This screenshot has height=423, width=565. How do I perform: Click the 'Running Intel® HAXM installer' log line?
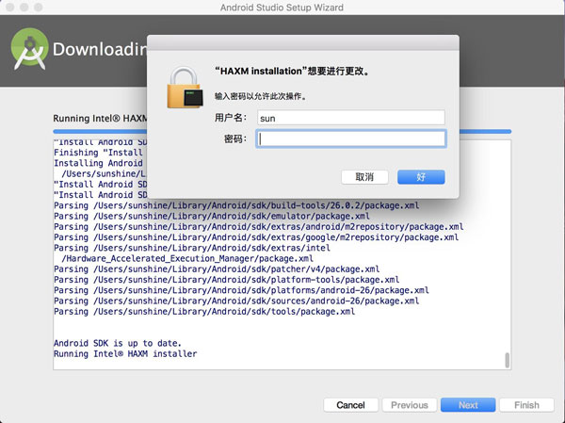[125, 354]
